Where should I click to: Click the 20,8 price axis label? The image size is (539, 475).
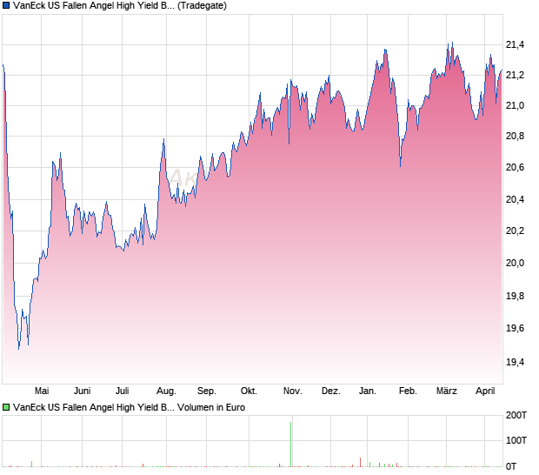click(x=515, y=136)
